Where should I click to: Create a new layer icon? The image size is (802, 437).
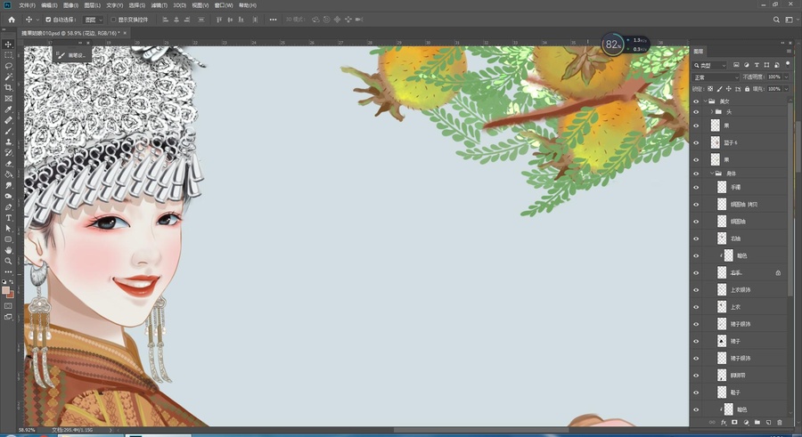[768, 422]
